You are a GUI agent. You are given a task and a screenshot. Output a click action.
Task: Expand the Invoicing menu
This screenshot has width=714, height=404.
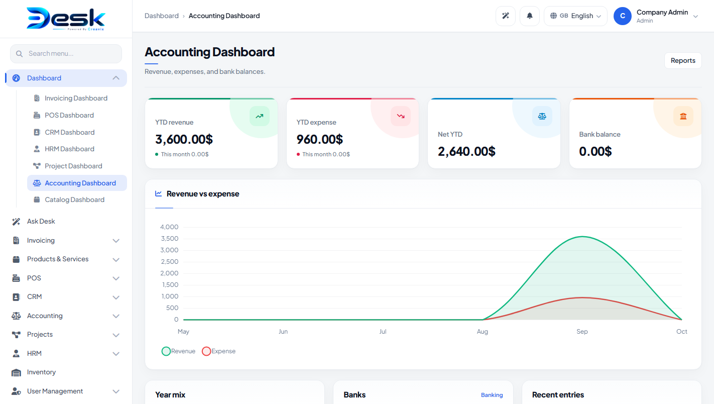116,241
